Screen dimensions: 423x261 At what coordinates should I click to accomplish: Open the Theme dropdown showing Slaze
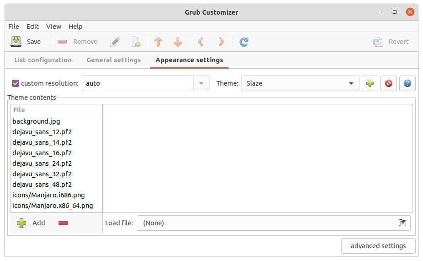[300, 83]
